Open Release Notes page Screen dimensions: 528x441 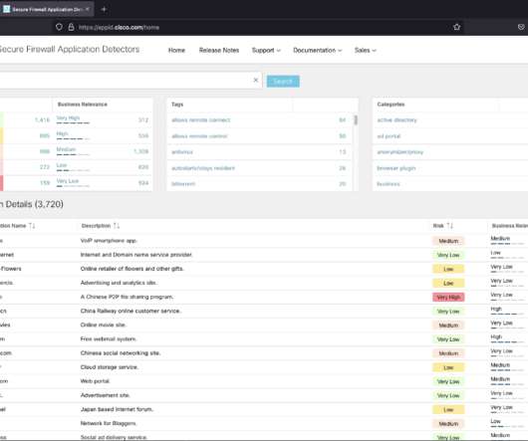219,50
